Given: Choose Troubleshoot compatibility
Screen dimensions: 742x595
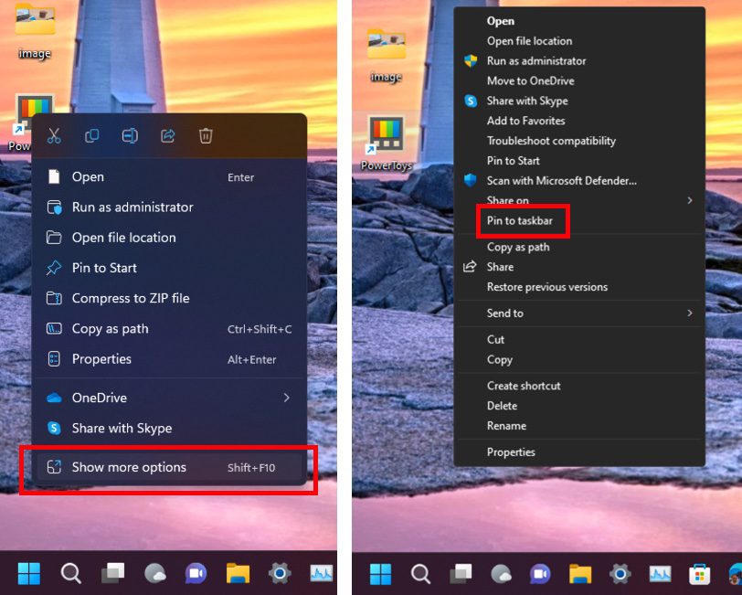Looking at the screenshot, I should [x=551, y=141].
